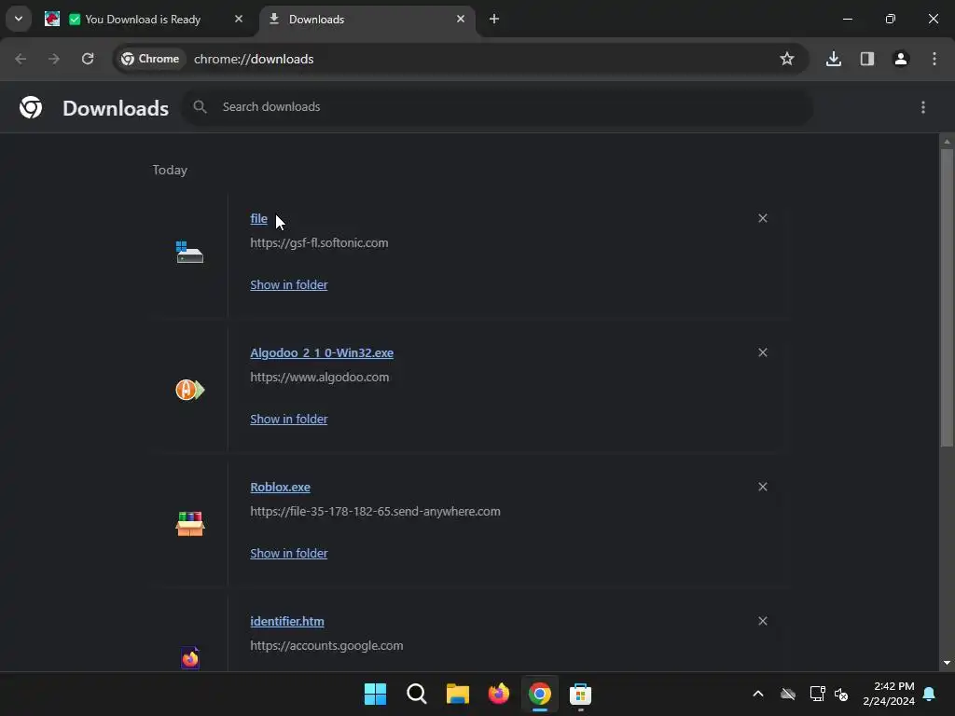955x716 pixels.
Task: Open the downloaded item named file
Action: coord(259,218)
